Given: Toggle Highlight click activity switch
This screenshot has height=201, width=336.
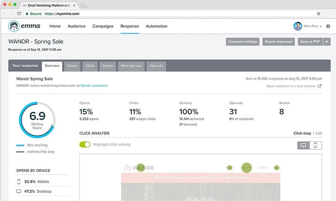Looking at the screenshot, I should [85, 145].
